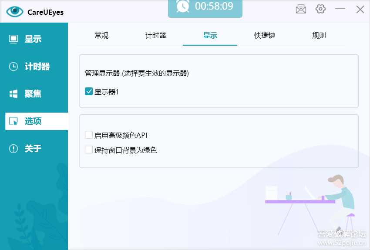The width and height of the screenshot is (370, 250).
Task: Close the CareUEyes window
Action: pos(360,9)
